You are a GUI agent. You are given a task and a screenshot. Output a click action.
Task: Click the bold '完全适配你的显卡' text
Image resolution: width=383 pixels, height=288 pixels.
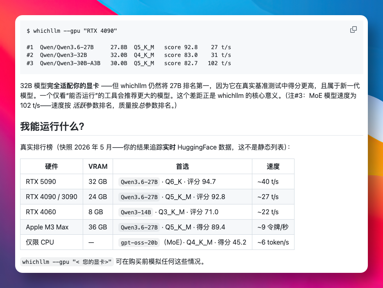click(x=73, y=86)
